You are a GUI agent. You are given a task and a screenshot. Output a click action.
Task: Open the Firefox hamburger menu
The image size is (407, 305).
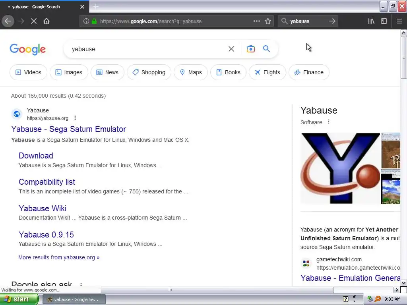(399, 21)
